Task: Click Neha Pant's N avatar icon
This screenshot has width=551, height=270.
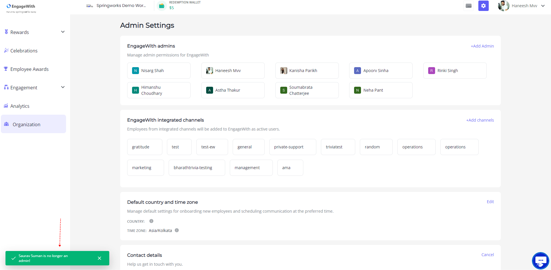Action: pos(358,90)
